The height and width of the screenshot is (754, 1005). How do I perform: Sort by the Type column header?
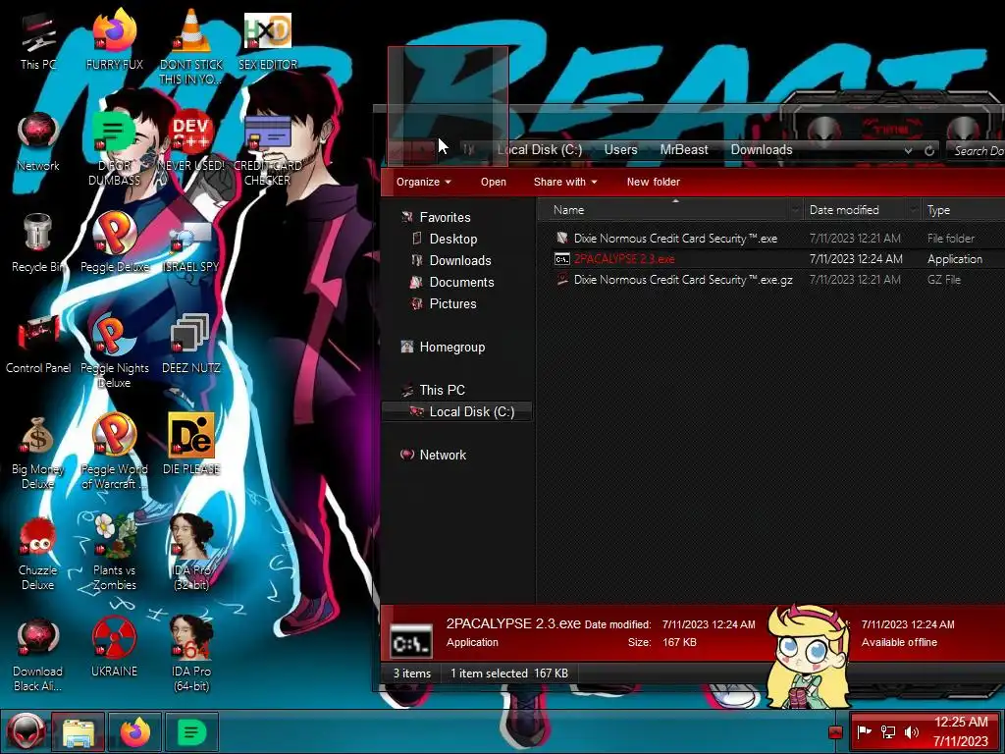pos(962,210)
